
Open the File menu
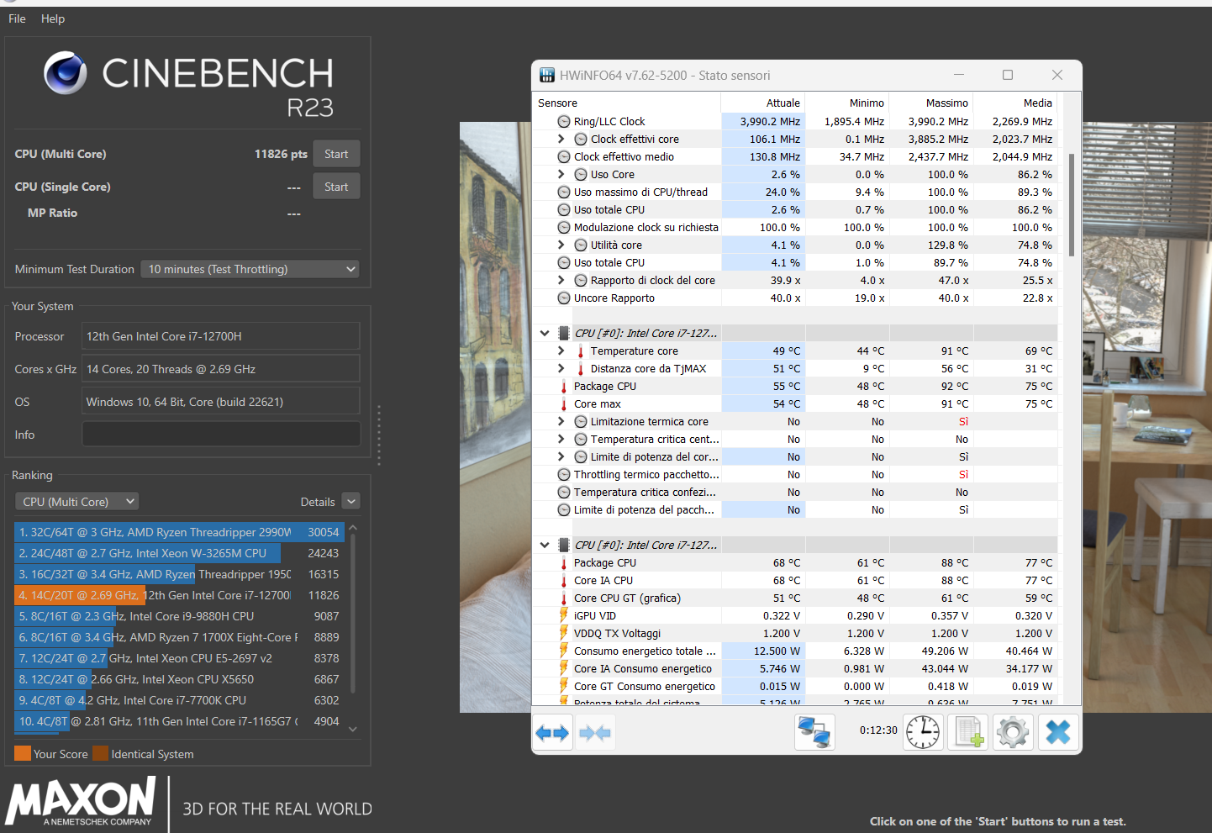point(17,18)
